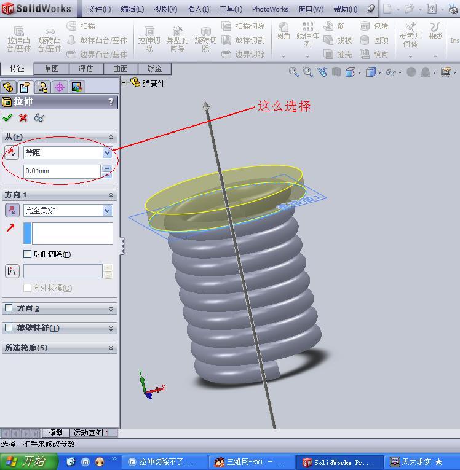Screen dimensions: 460x470
Task: Expand the 方向 2 section chevron
Action: point(111,308)
